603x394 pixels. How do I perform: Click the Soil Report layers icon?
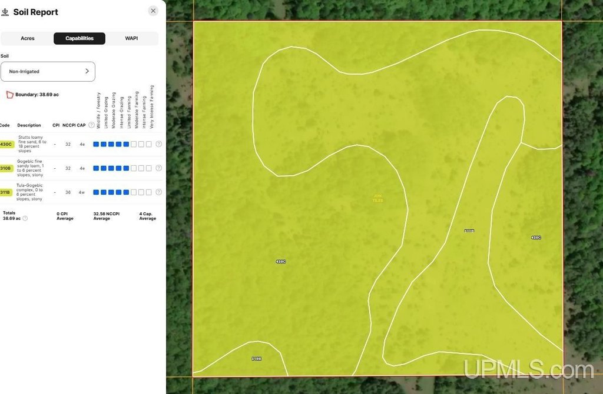pos(5,12)
